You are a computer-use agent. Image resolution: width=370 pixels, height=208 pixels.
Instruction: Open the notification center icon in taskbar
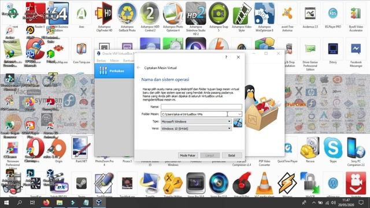point(361,203)
